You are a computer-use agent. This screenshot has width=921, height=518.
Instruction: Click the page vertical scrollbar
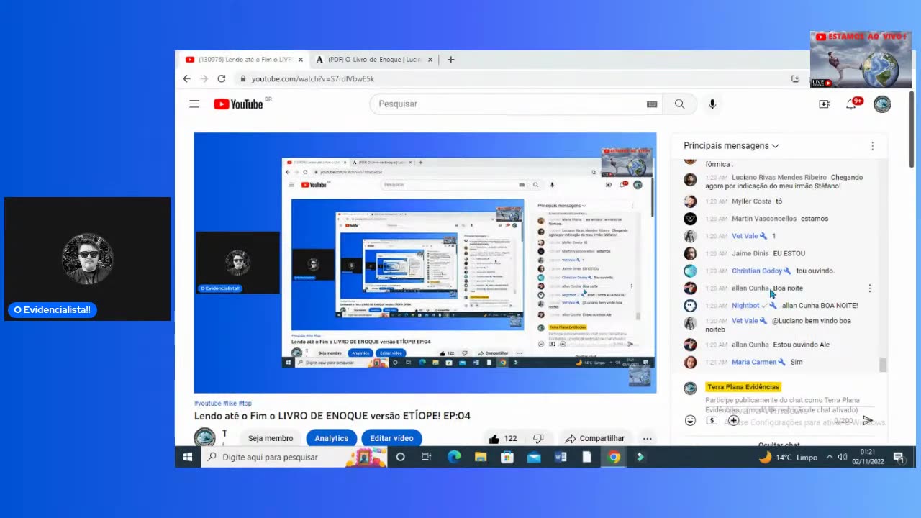[x=912, y=129]
